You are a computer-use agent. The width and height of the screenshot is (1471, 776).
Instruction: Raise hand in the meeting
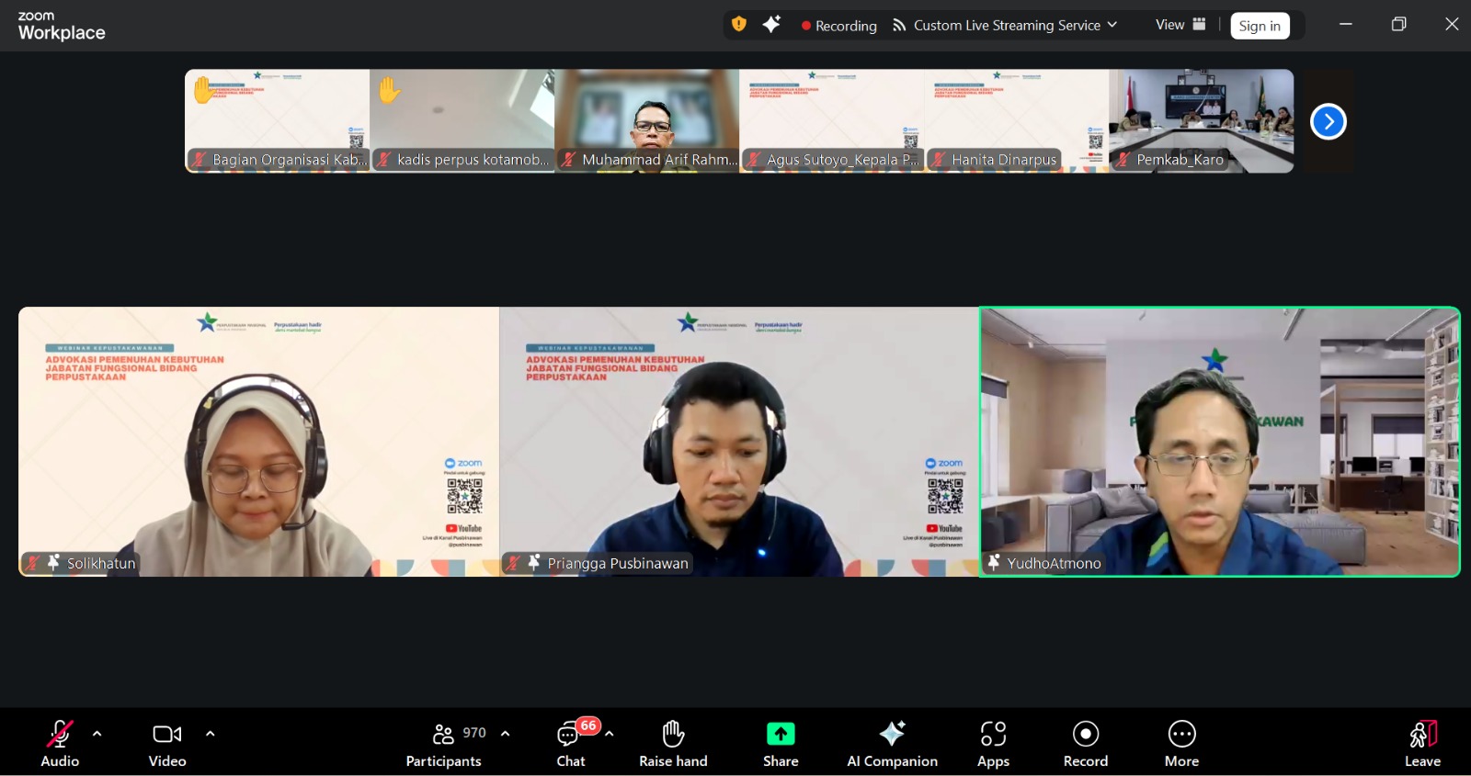pyautogui.click(x=673, y=743)
